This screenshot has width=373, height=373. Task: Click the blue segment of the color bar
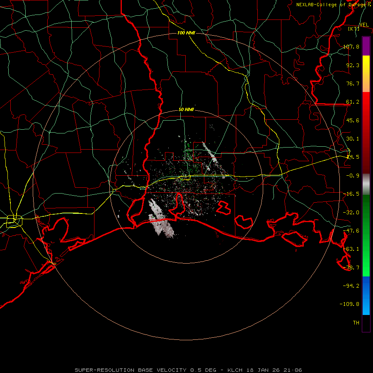pyautogui.click(x=366, y=295)
